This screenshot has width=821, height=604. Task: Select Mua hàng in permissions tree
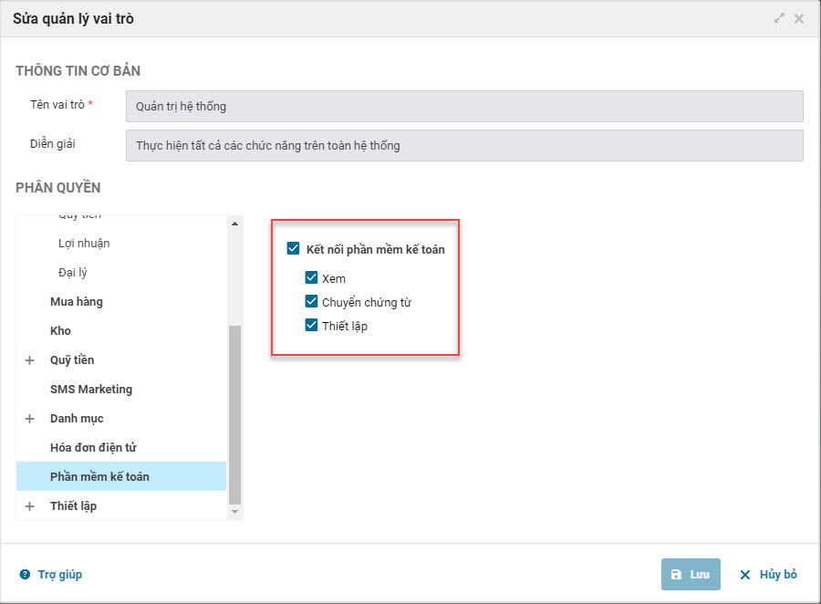pyautogui.click(x=77, y=302)
